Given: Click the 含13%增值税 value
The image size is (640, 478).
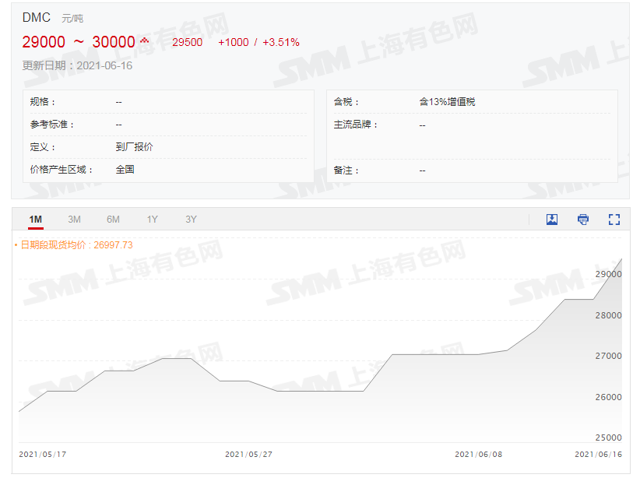Looking at the screenshot, I should (447, 102).
